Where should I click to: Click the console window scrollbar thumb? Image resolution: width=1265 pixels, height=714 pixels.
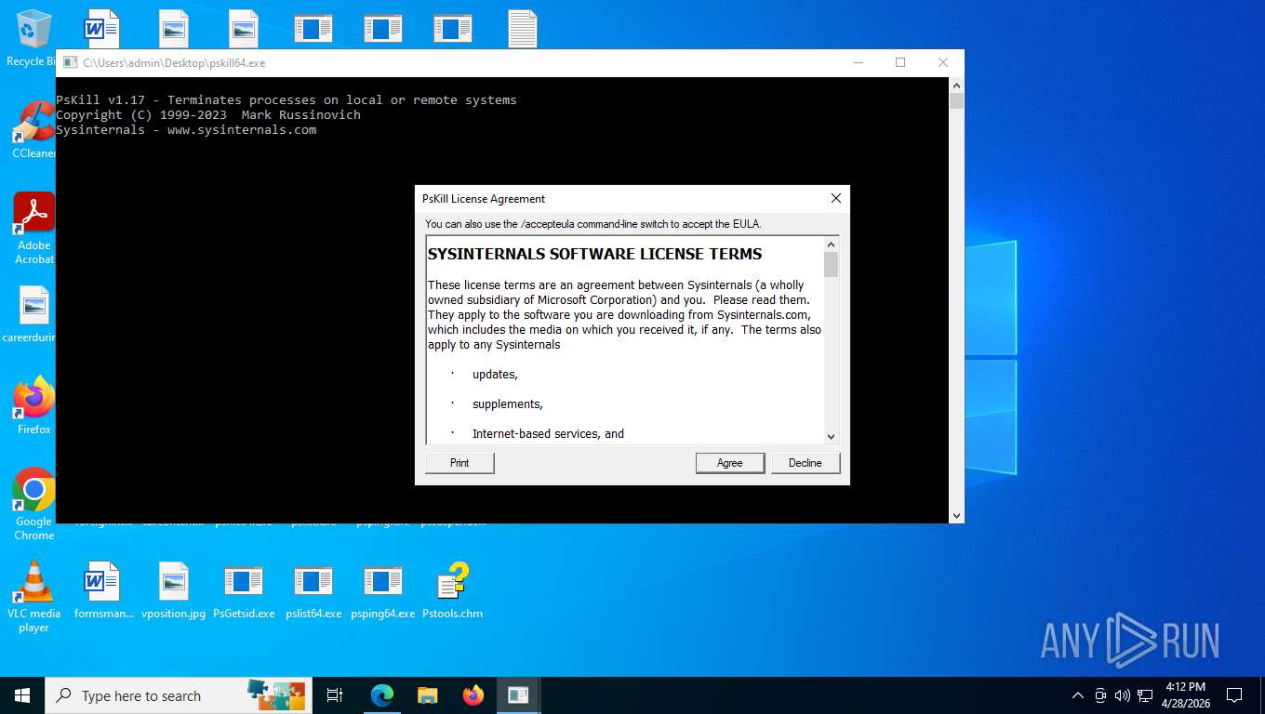click(x=956, y=101)
